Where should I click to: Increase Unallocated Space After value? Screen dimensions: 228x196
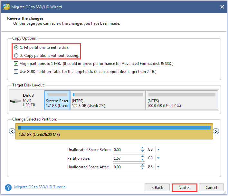(142, 165)
